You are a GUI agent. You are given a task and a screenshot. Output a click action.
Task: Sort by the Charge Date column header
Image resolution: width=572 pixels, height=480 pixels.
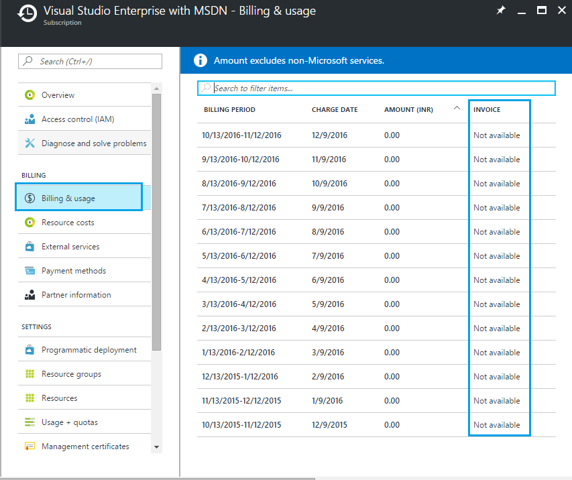point(335,110)
